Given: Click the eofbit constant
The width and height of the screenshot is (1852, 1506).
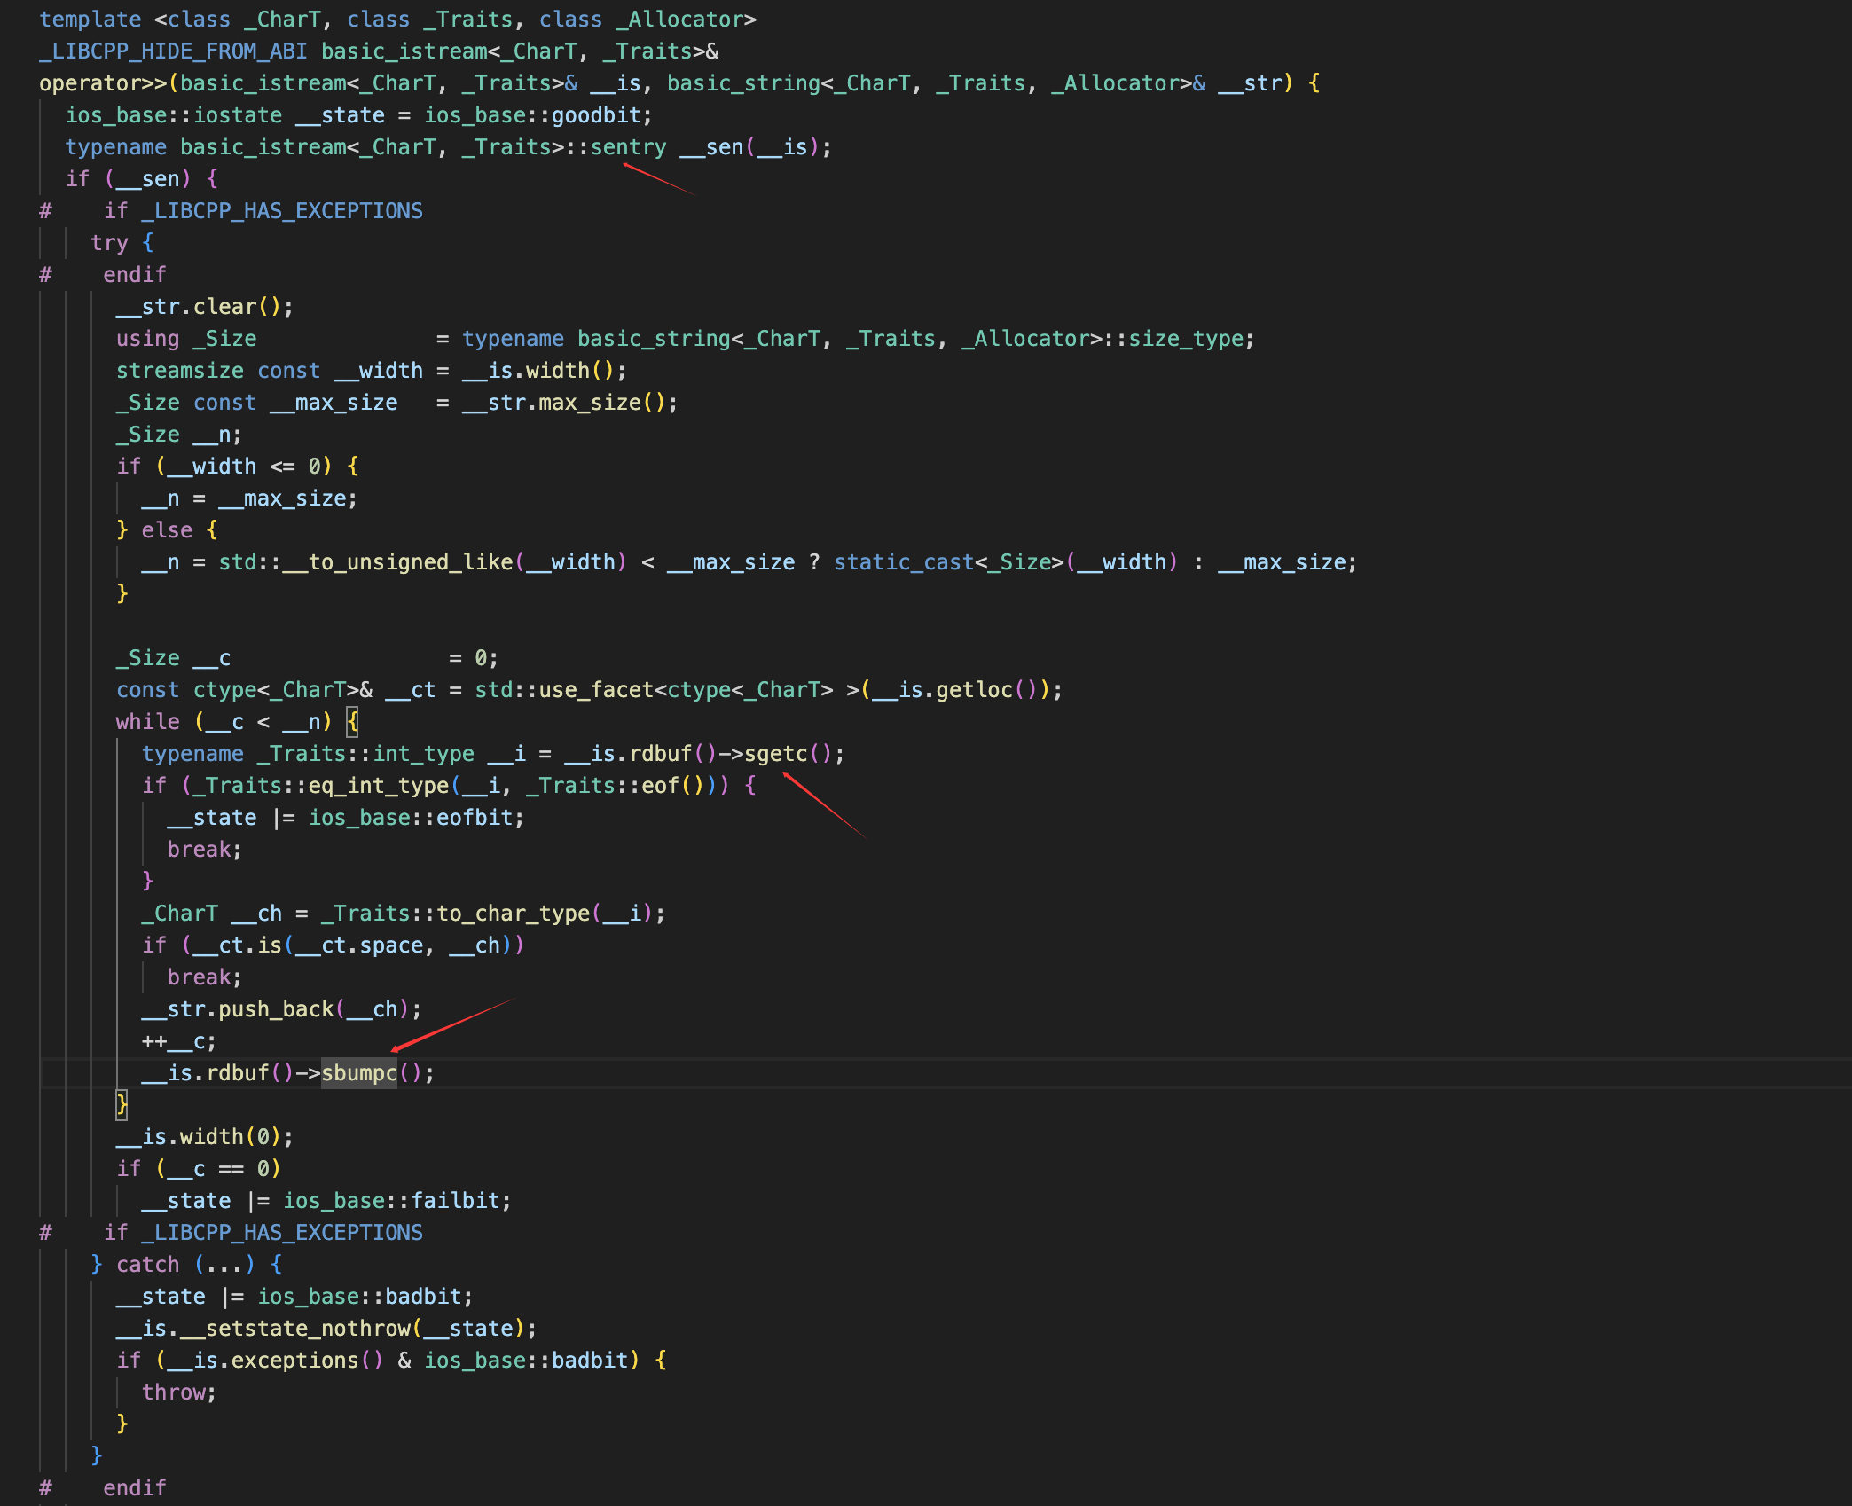Looking at the screenshot, I should click(474, 818).
